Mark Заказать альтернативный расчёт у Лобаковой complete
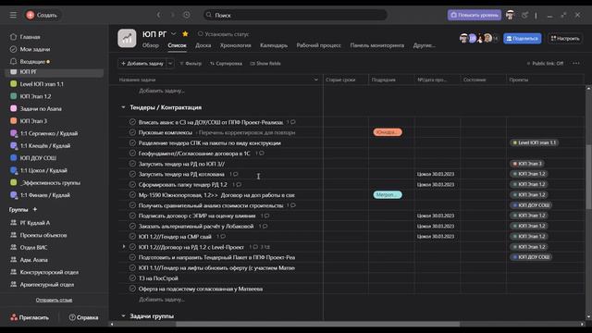The width and height of the screenshot is (592, 333). pos(132,226)
